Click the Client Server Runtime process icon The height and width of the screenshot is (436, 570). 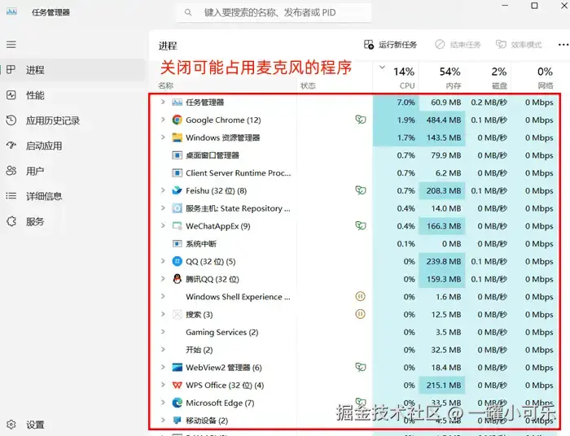tap(177, 172)
